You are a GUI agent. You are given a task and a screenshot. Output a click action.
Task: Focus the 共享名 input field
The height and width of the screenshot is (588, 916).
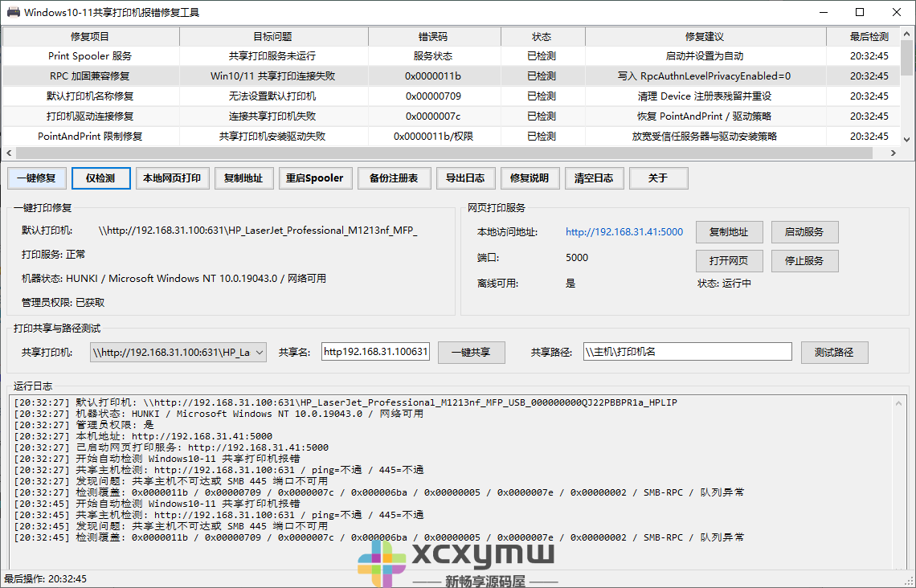(375, 352)
